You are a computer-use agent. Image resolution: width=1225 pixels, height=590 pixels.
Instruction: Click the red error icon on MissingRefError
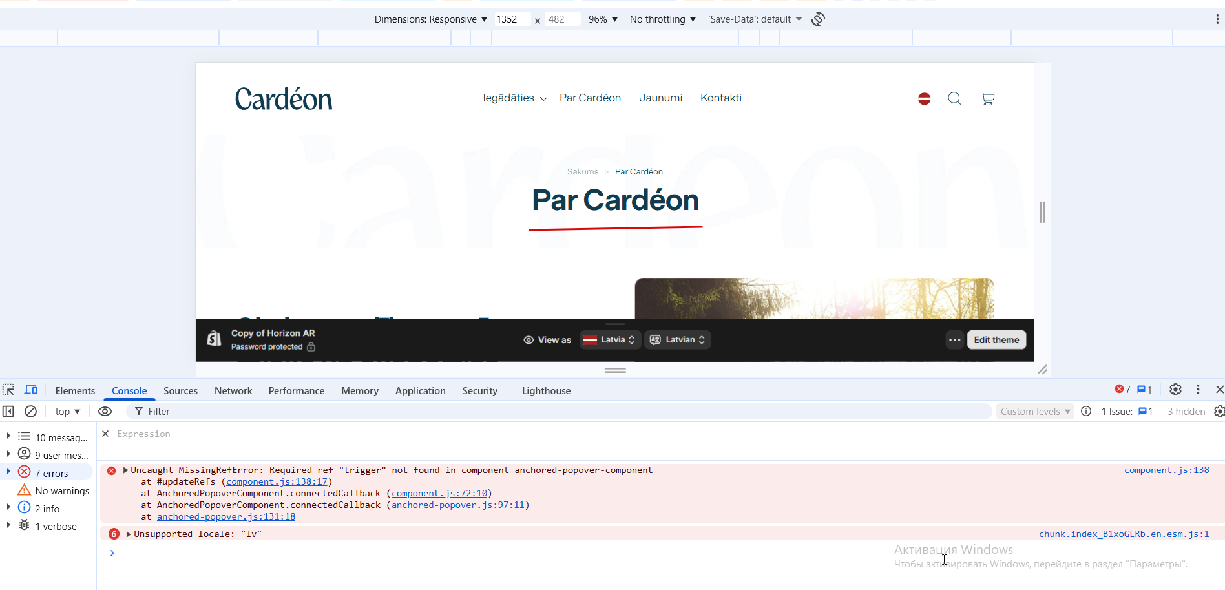(x=111, y=470)
